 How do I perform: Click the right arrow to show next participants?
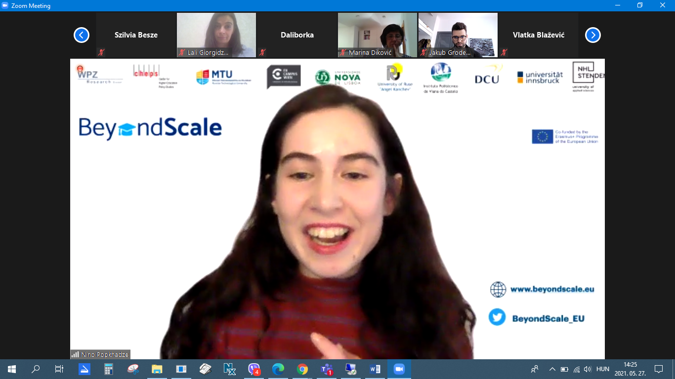pos(592,35)
